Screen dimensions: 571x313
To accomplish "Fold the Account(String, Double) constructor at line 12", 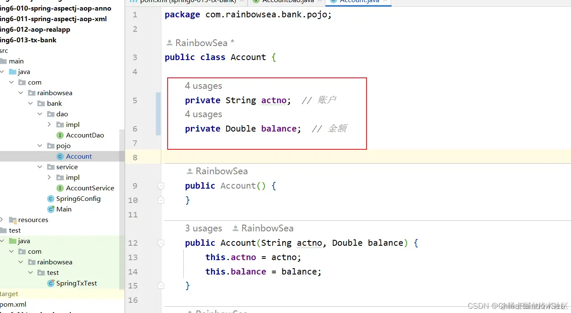I will point(161,243).
